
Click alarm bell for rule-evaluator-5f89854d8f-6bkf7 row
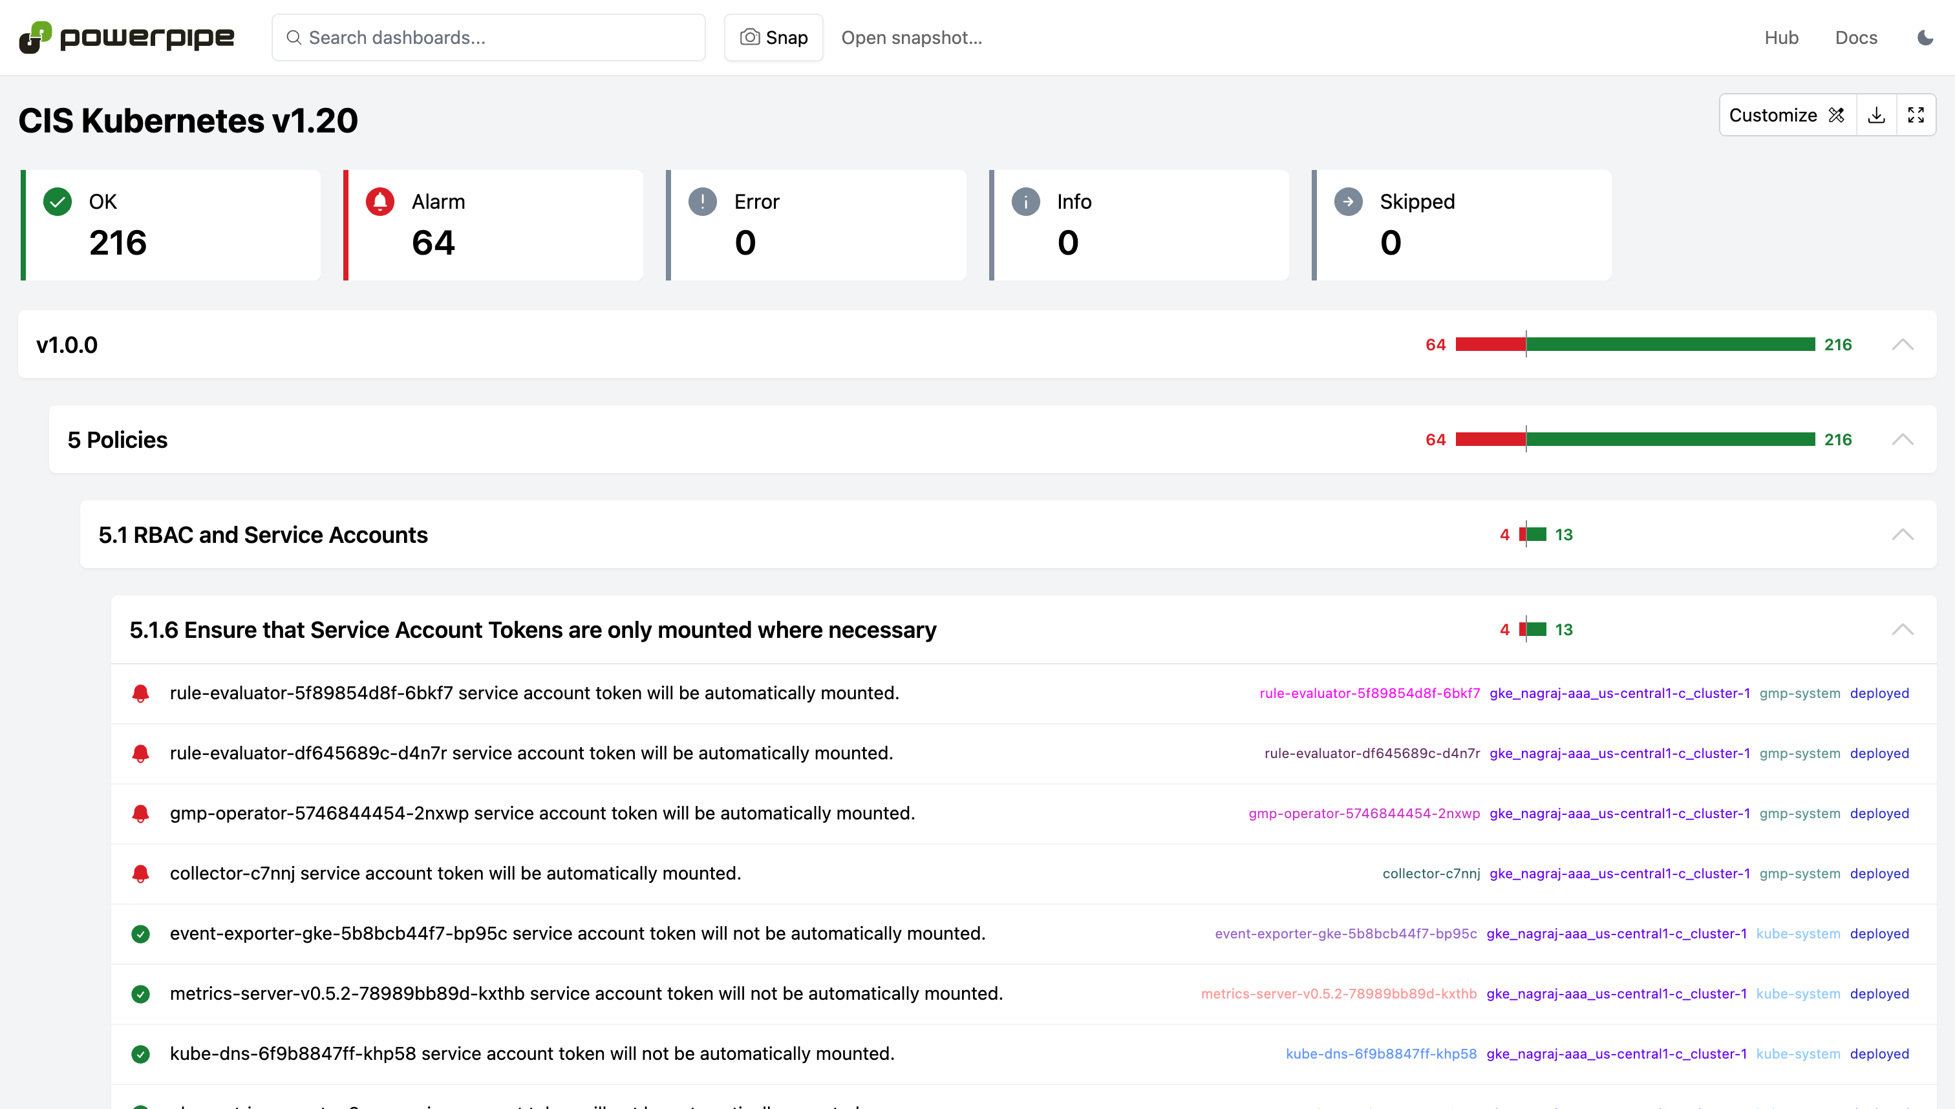pos(140,693)
